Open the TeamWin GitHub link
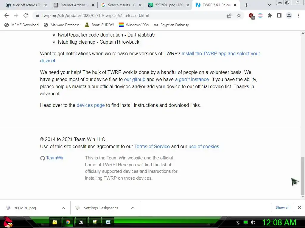 [x=52, y=158]
